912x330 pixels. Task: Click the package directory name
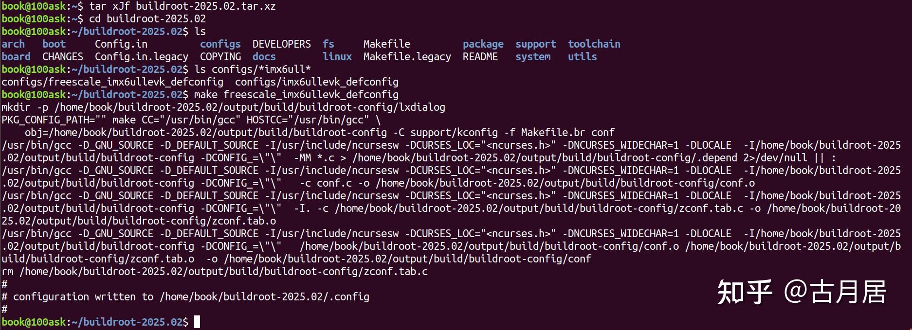coord(483,44)
